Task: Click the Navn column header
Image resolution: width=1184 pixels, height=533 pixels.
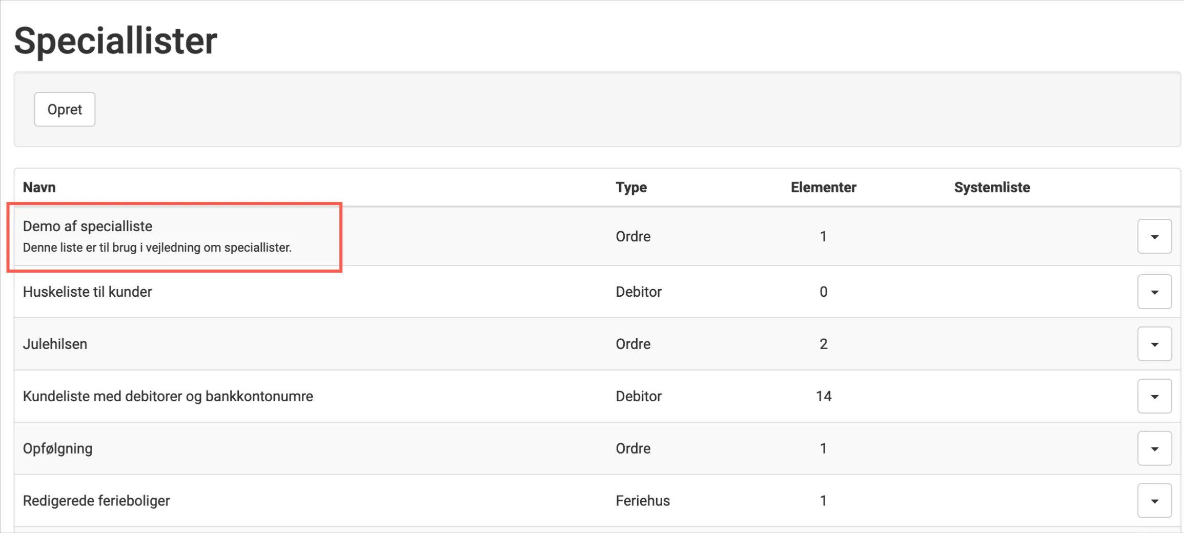Action: [x=39, y=187]
